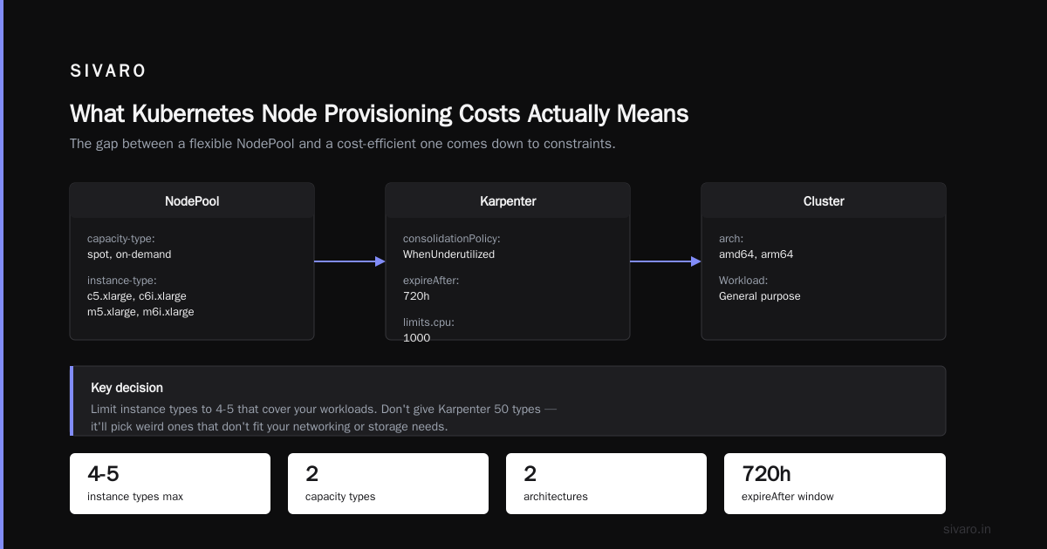Image resolution: width=1047 pixels, height=549 pixels.
Task: Select the Cluster card header
Action: pyautogui.click(x=824, y=200)
